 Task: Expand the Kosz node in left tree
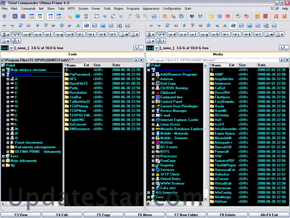(3, 156)
